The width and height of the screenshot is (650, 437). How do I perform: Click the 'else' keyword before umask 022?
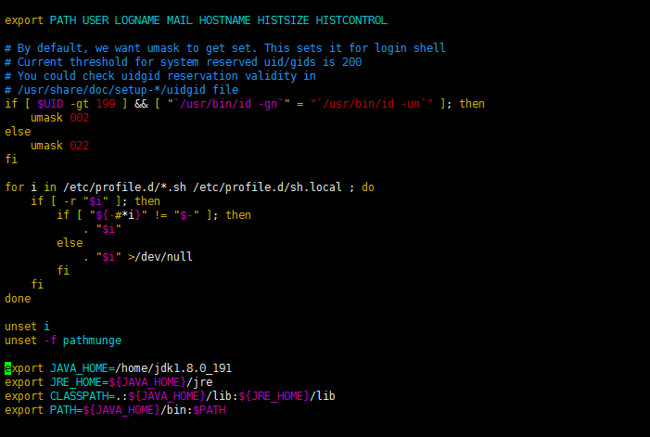tap(18, 132)
